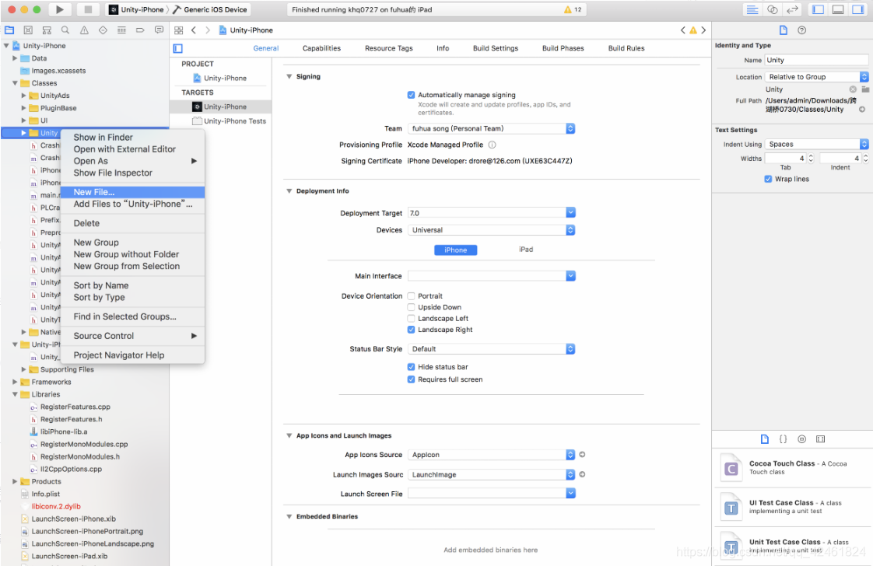The height and width of the screenshot is (566, 873).
Task: Show the Code Snippet library icon
Action: [783, 439]
